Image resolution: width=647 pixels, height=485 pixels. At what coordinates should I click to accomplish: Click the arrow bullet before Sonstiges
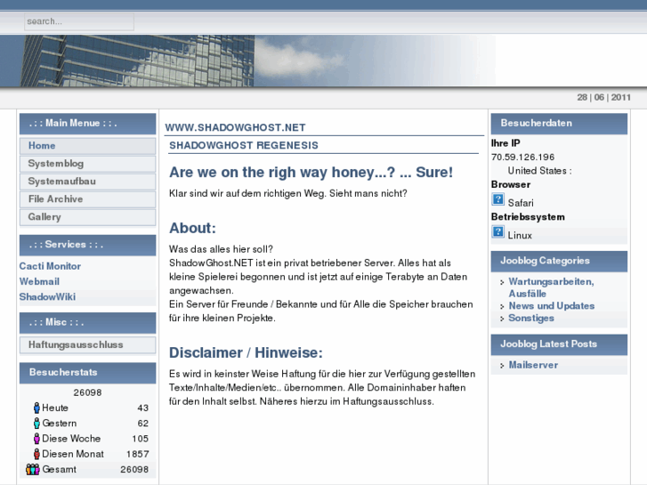click(502, 319)
